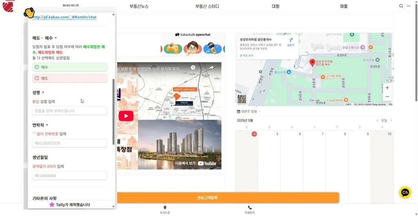Click the kakaotalk openchat banner title
This screenshot has height=216, width=418.
tap(192, 35)
